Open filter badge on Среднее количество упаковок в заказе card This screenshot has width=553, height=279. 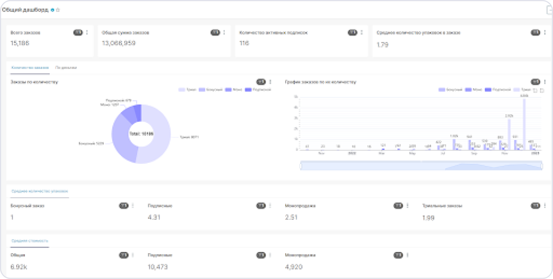pyautogui.click(x=535, y=32)
